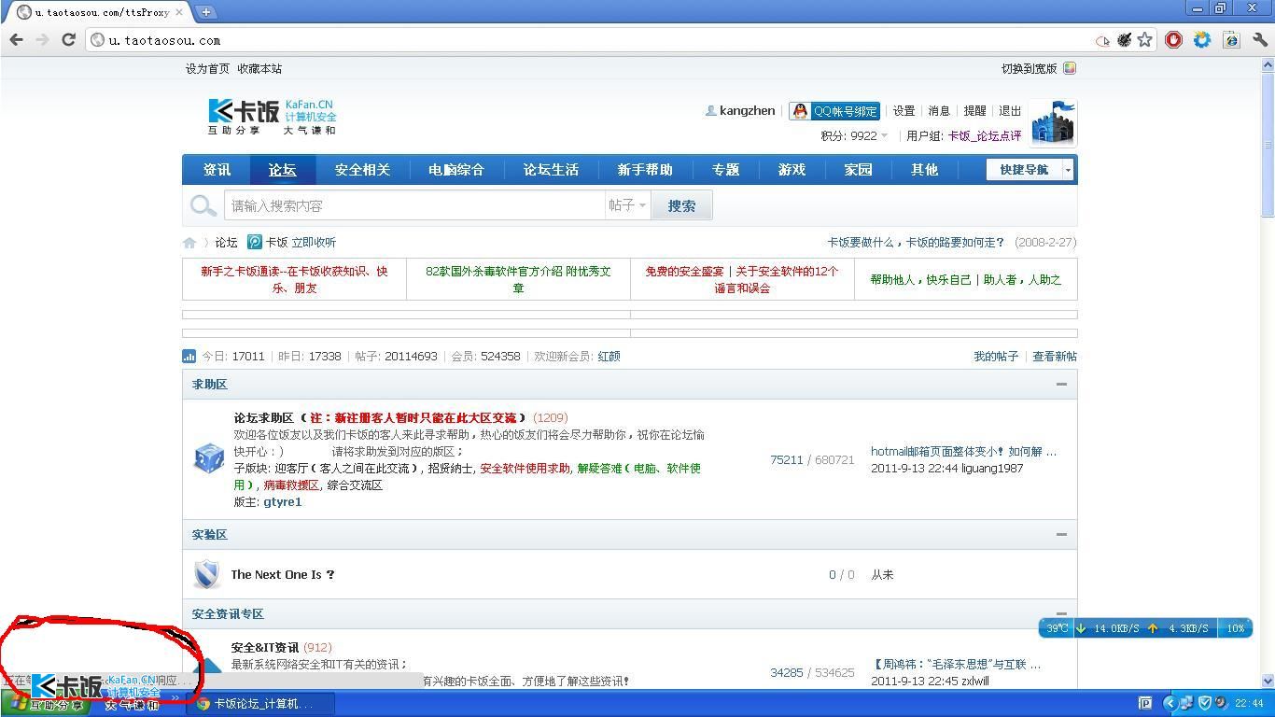Open the 游戏 nav tab
1275x717 pixels.
coord(792,169)
